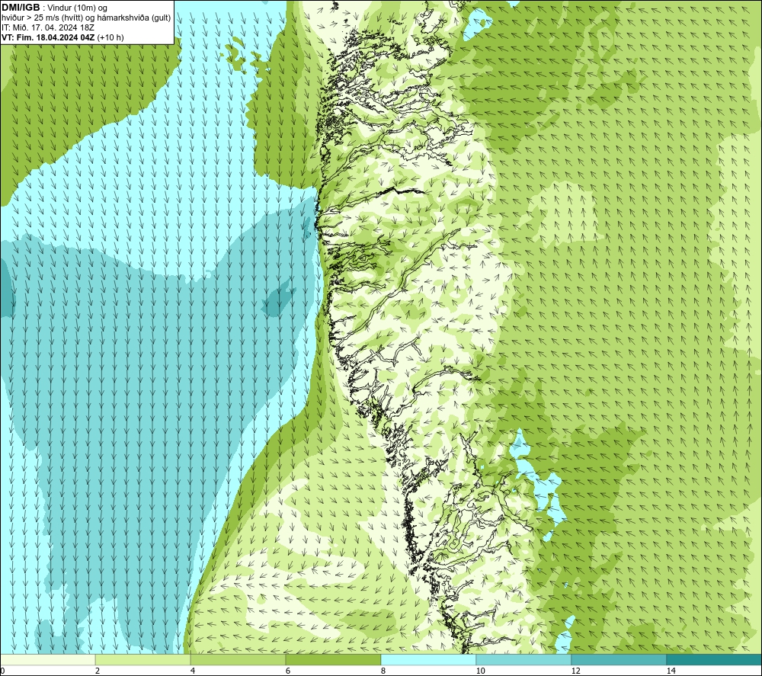Click scale label '6' on color bar
Image resolution: width=762 pixels, height=676 pixels.
[x=288, y=671]
